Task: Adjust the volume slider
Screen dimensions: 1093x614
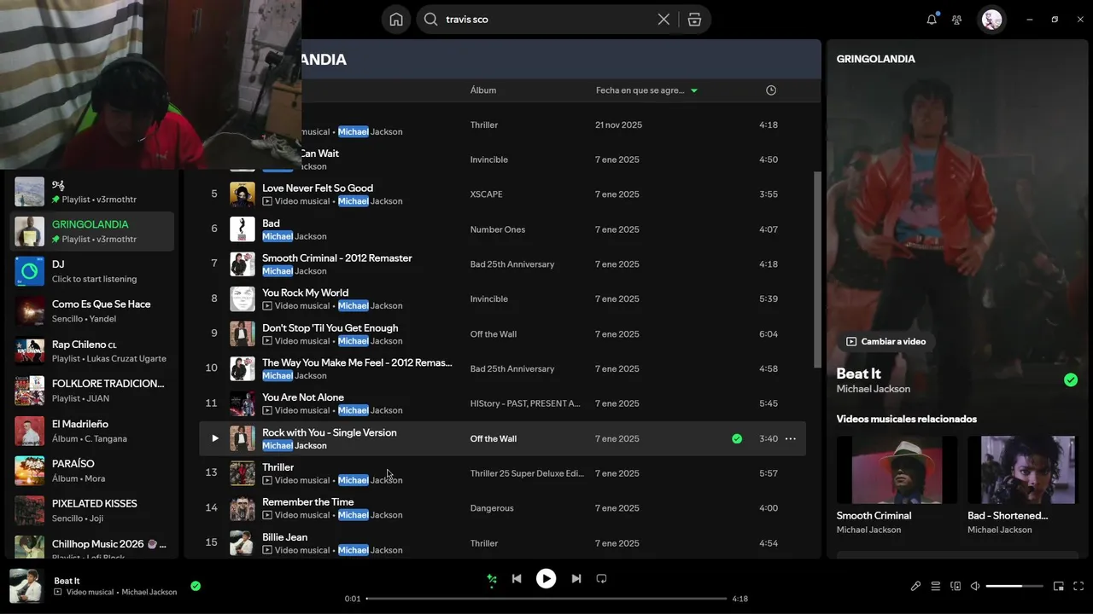Action: (x=1014, y=586)
